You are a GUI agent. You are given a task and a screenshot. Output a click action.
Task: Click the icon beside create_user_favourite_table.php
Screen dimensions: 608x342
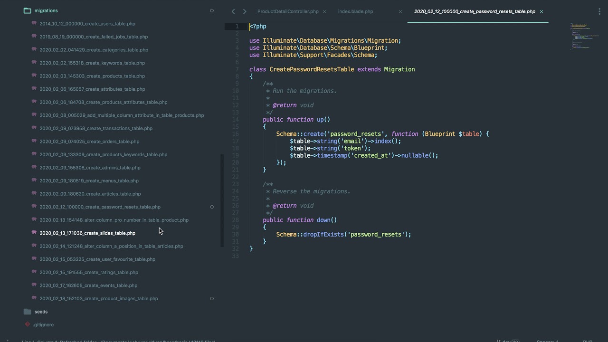point(34,258)
